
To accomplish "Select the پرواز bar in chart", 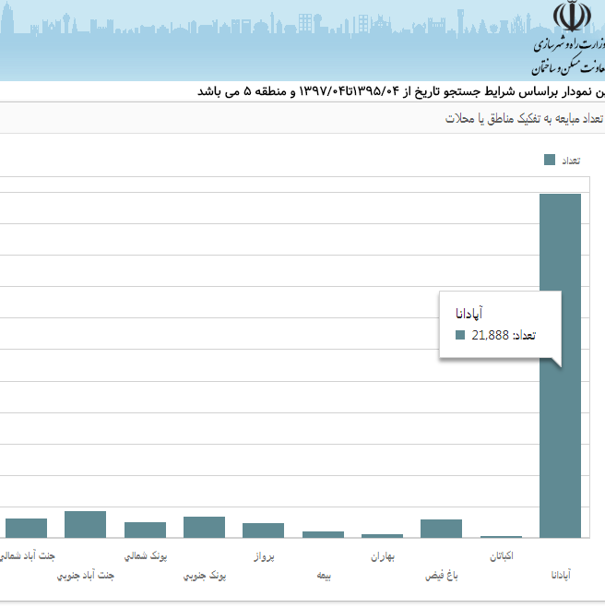I will 263,530.
